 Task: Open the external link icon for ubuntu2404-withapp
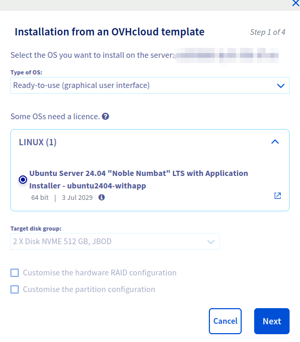click(278, 196)
